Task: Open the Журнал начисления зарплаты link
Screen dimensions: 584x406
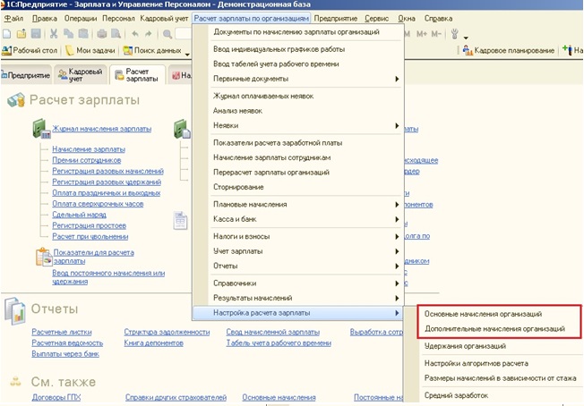Action: [102, 129]
